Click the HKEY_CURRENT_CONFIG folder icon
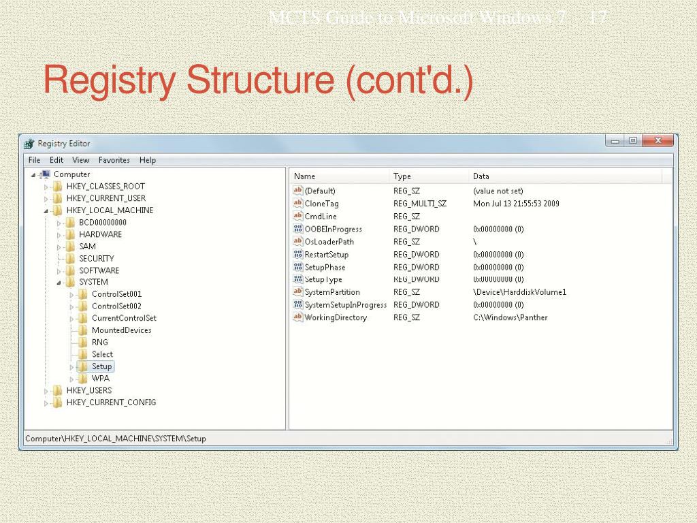 [x=57, y=402]
